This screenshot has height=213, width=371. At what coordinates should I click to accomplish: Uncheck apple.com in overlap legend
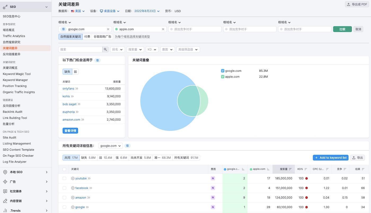click(x=223, y=77)
